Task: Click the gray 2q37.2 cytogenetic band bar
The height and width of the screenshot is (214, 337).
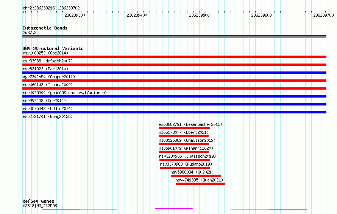Action: click(x=174, y=37)
